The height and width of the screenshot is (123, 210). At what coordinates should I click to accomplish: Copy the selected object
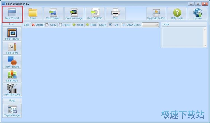pos(51,25)
